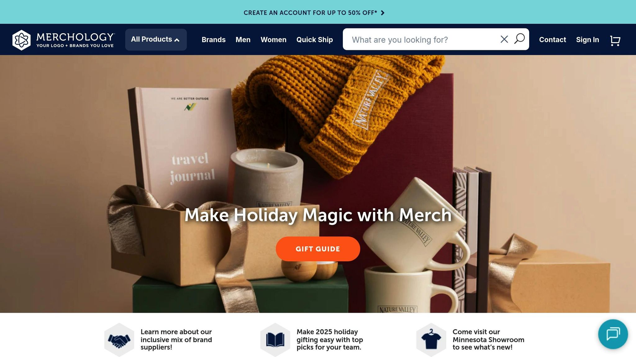Clear search with the X icon
The width and height of the screenshot is (636, 357).
tap(504, 39)
